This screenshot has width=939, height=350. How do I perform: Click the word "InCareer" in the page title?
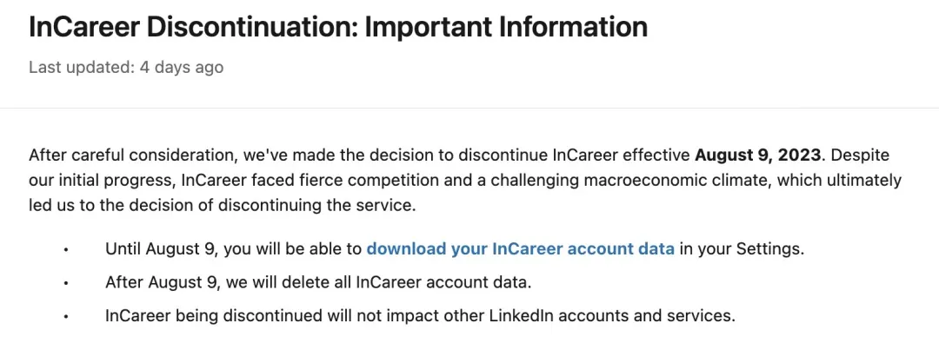83,27
